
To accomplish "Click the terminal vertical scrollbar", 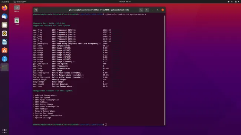I will click(165, 70).
